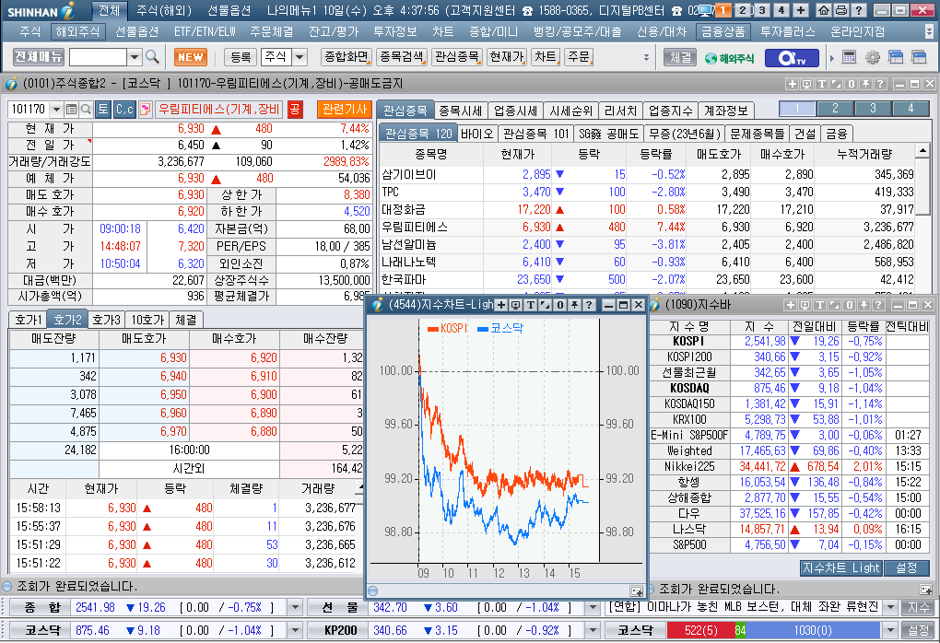Open the calculator icon in the toolbar

click(849, 57)
